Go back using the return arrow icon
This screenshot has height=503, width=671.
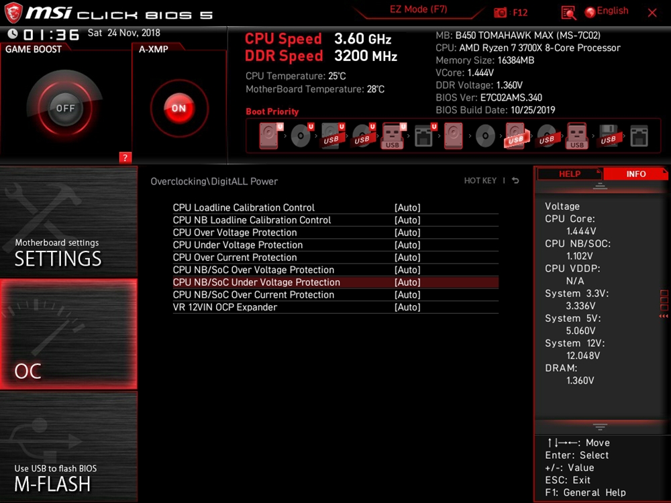click(515, 180)
